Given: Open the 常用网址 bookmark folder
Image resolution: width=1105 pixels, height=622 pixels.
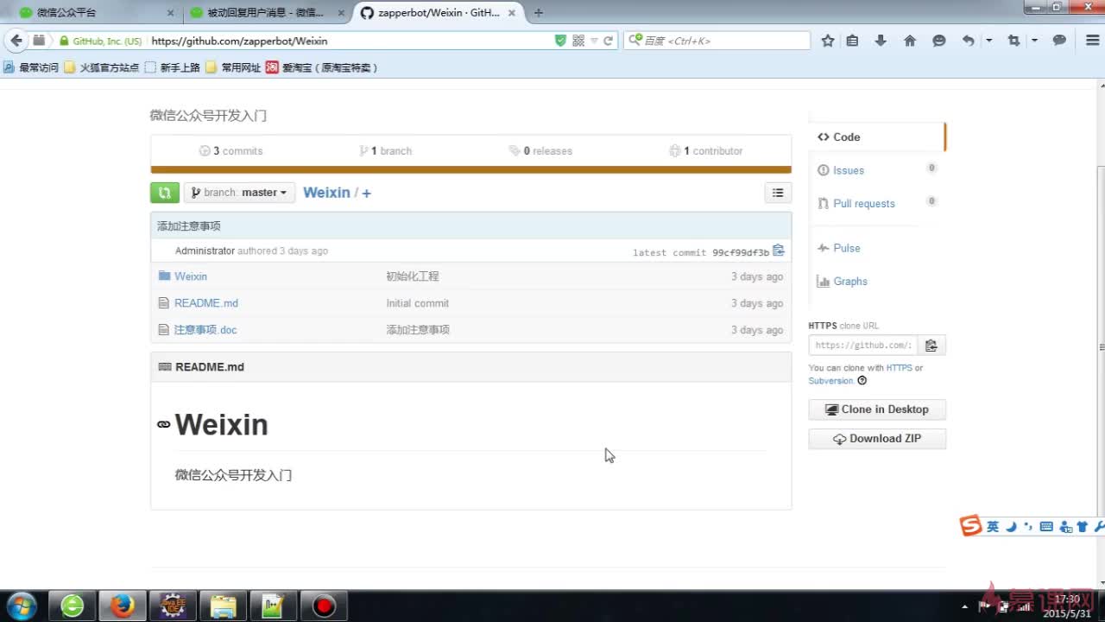Looking at the screenshot, I should point(233,67).
